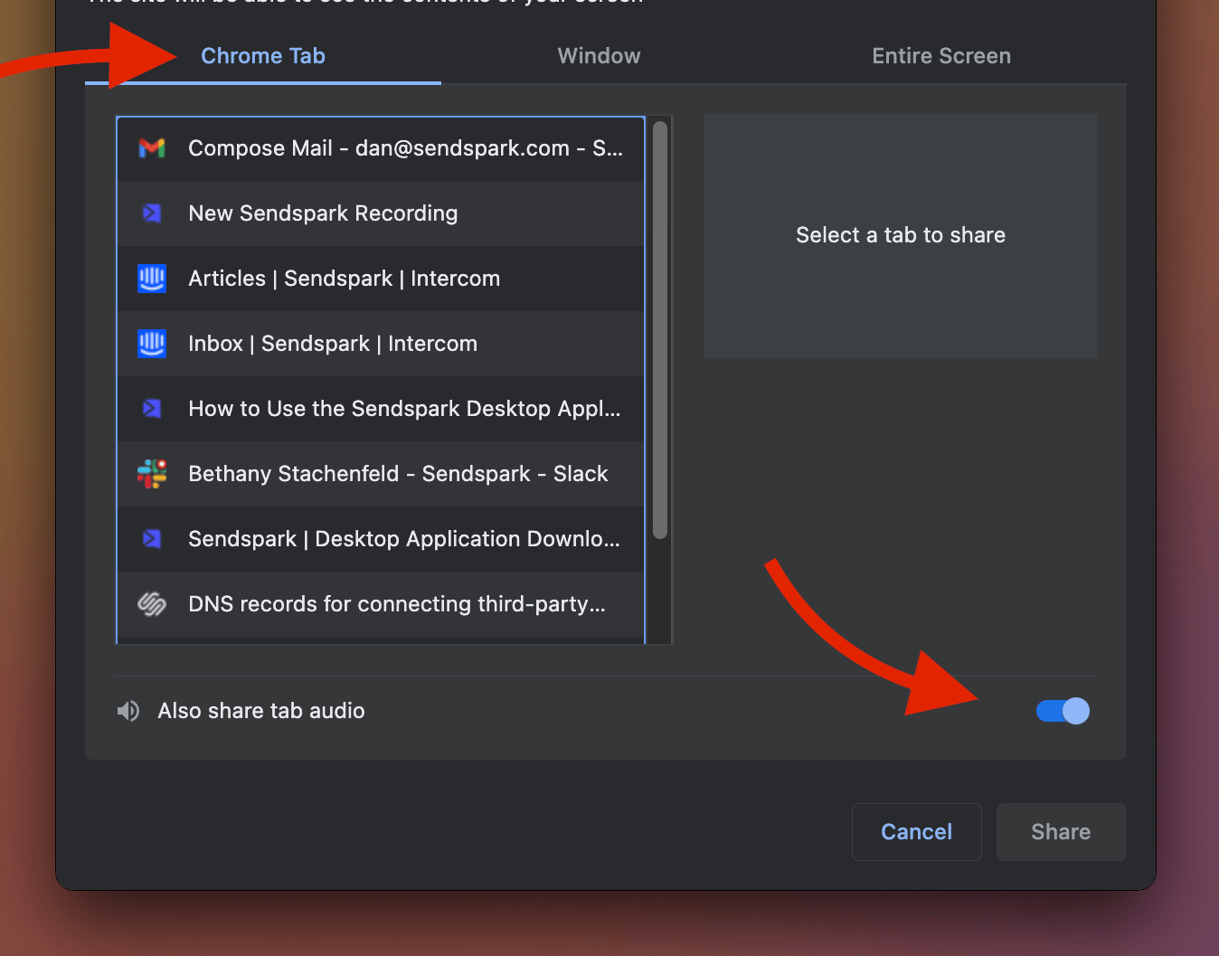Click the Share button
1219x956 pixels.
(1062, 832)
